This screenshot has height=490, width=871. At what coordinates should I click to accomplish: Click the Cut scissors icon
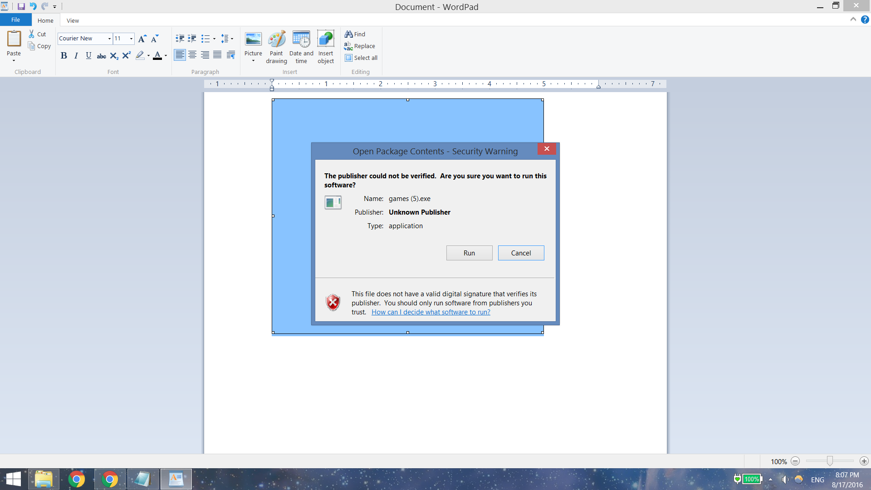tap(32, 34)
